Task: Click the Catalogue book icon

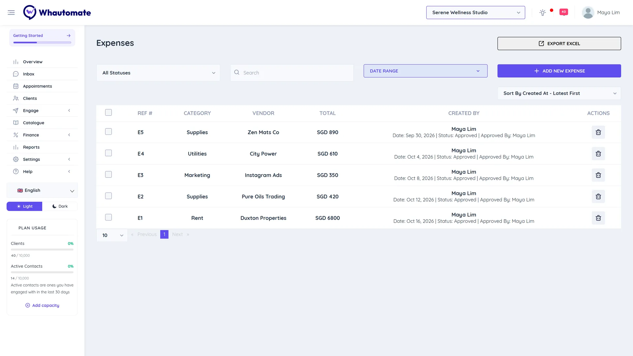Action: tap(15, 123)
